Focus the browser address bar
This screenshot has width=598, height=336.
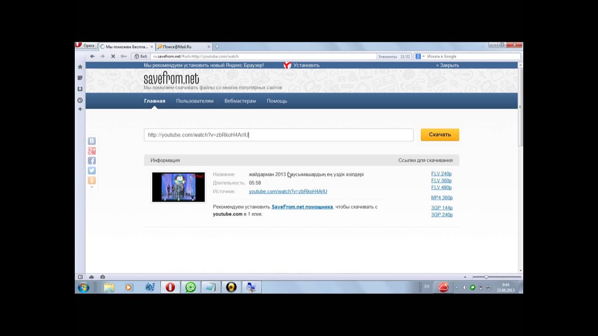point(264,56)
